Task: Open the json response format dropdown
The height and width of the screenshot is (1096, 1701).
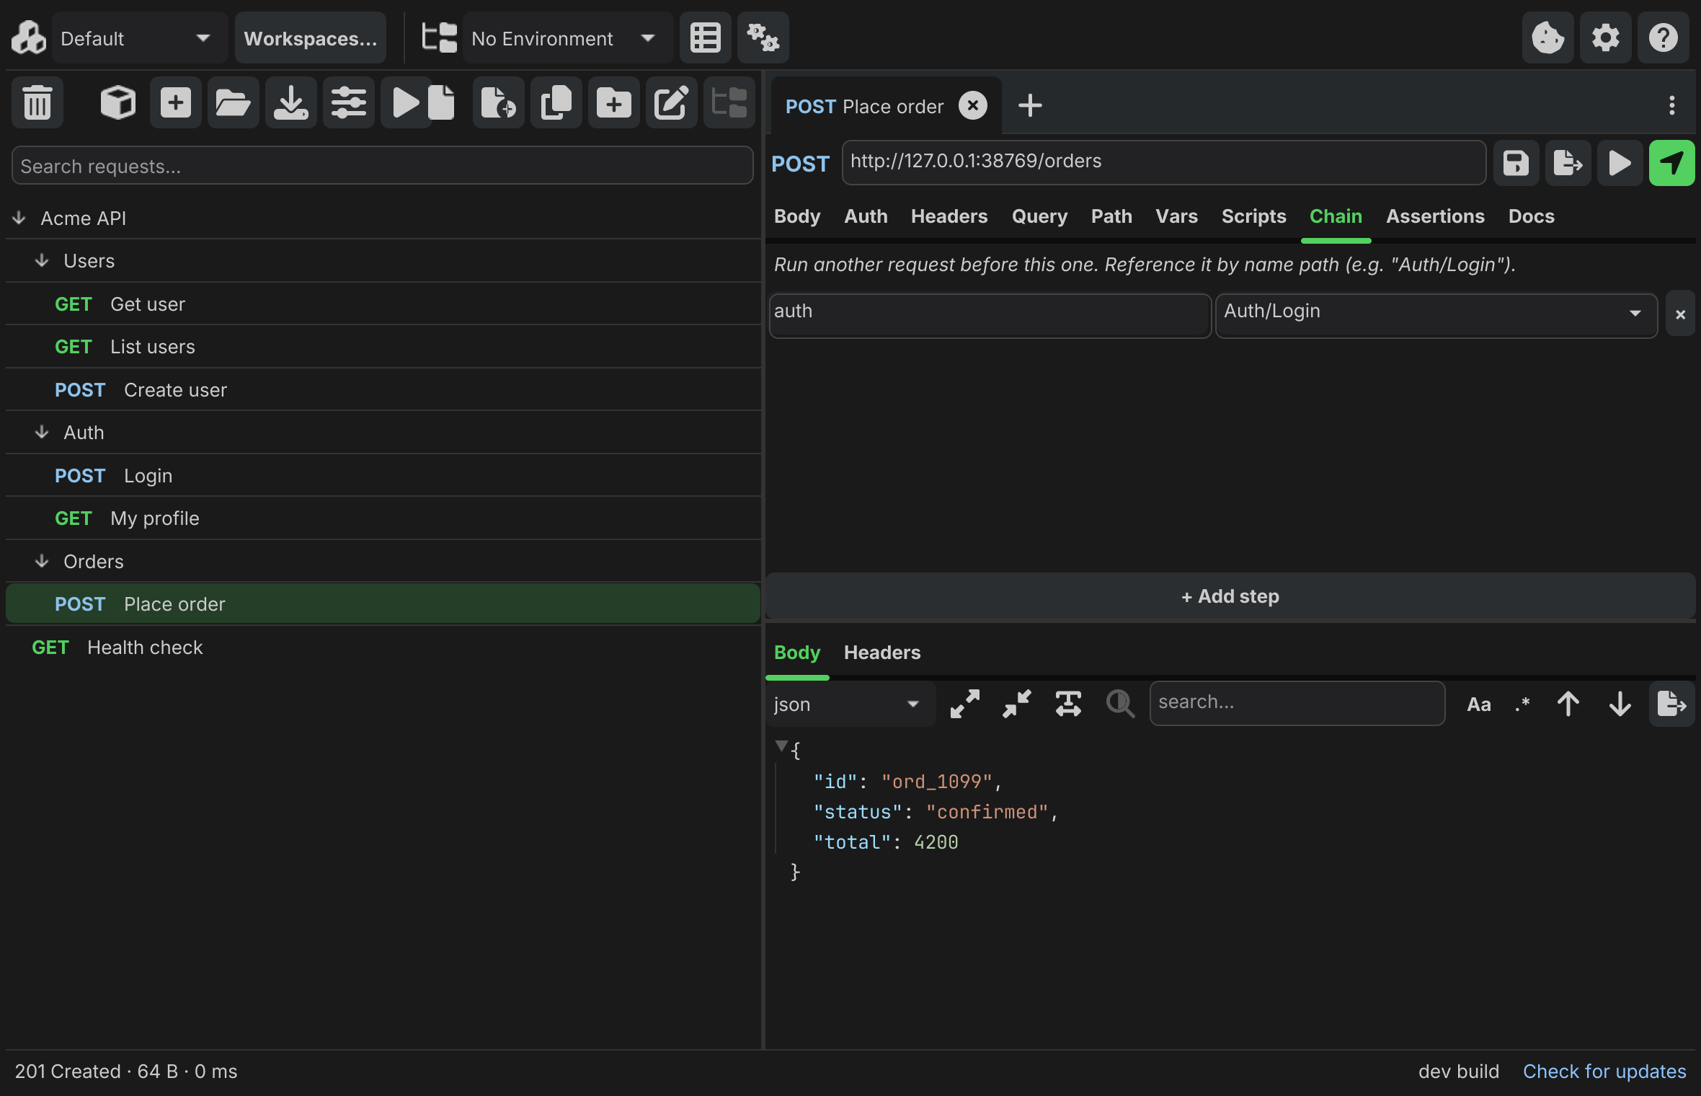Action: (x=850, y=704)
